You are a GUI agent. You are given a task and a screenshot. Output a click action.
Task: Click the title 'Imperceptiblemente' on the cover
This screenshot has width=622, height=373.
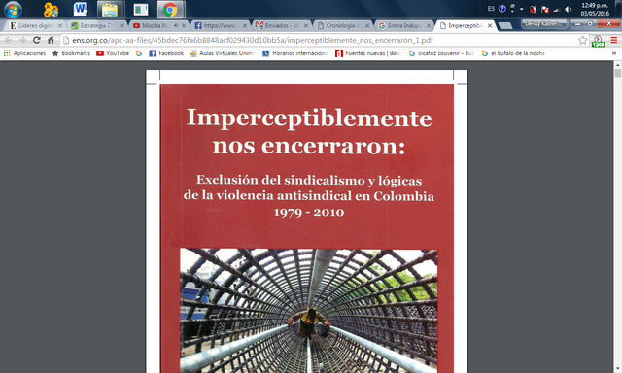[309, 119]
